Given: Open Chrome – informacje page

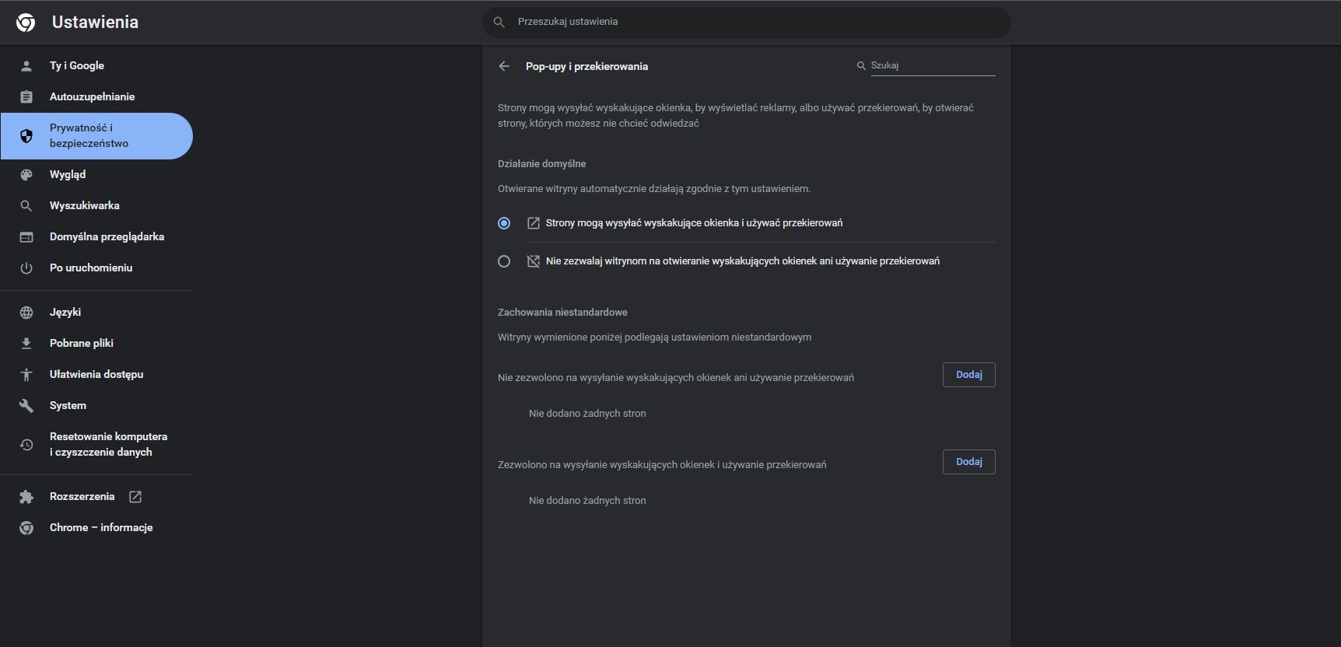Looking at the screenshot, I should click(97, 528).
